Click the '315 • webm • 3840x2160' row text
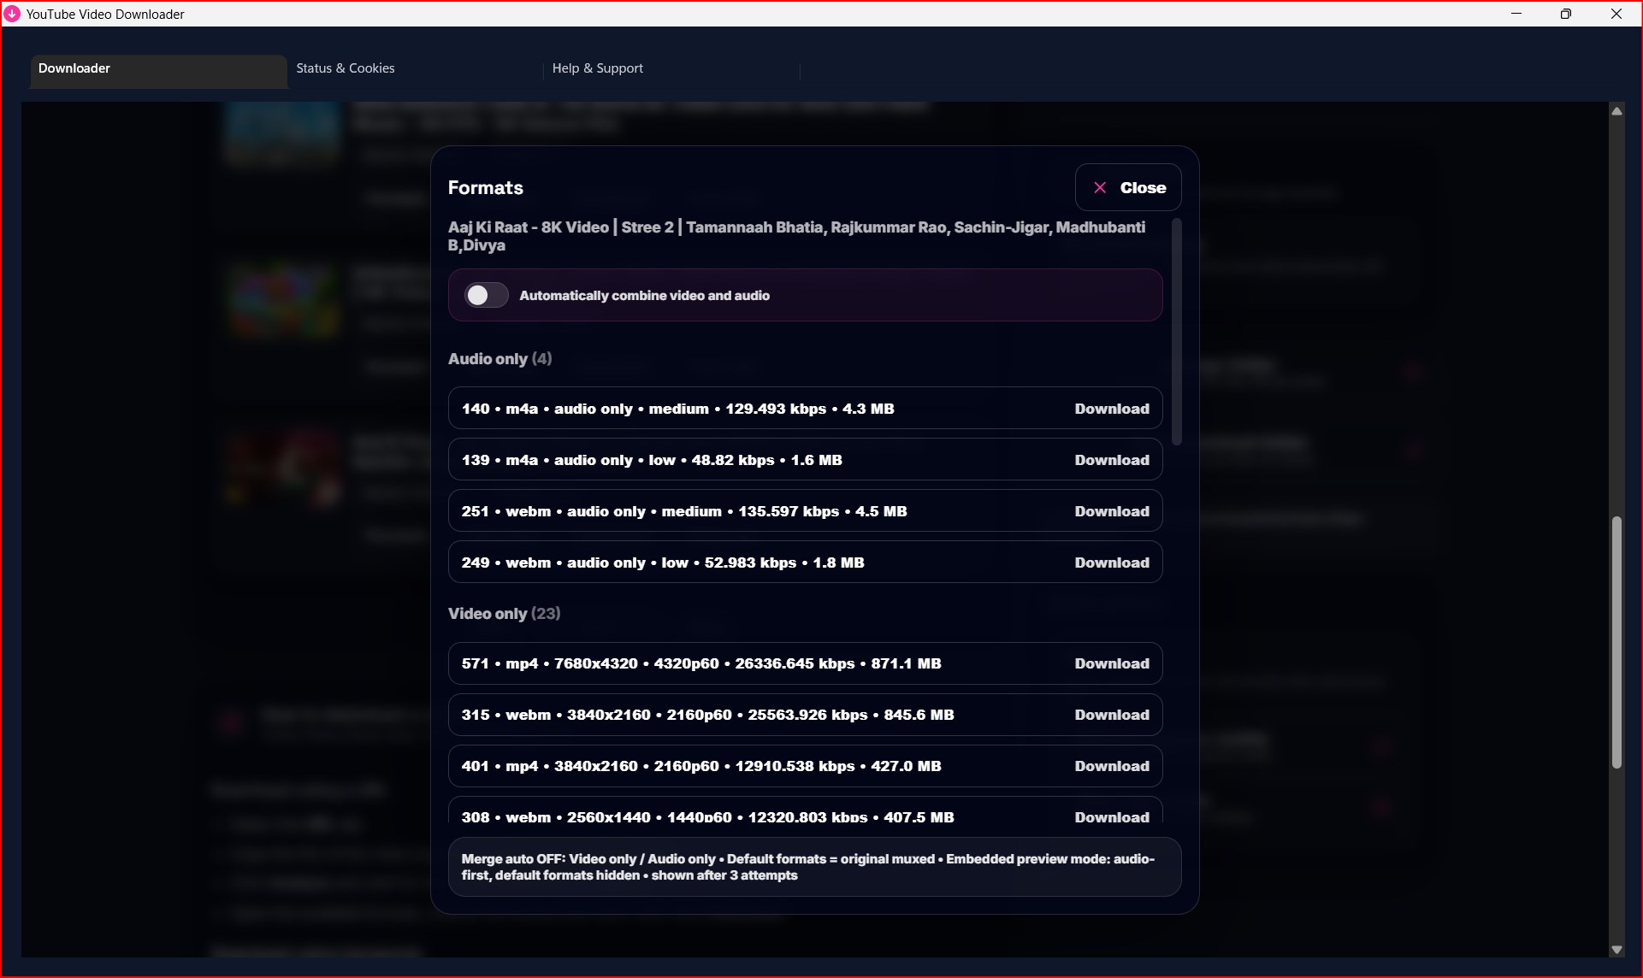Image resolution: width=1643 pixels, height=978 pixels. coord(708,715)
